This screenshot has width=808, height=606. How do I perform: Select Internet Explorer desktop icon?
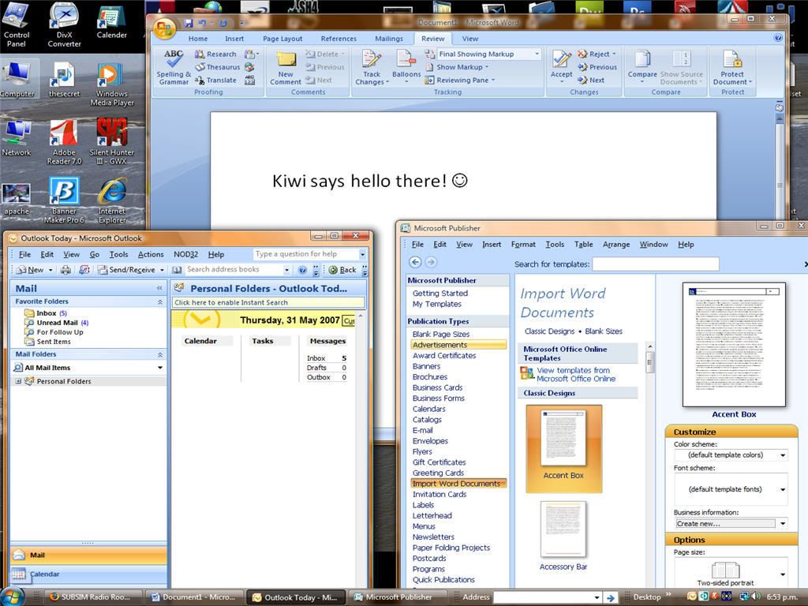112,201
